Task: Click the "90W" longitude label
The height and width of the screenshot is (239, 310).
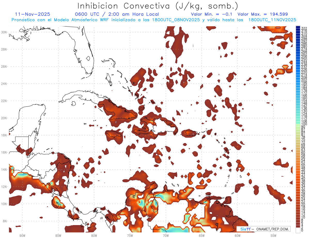Action: 22,236
